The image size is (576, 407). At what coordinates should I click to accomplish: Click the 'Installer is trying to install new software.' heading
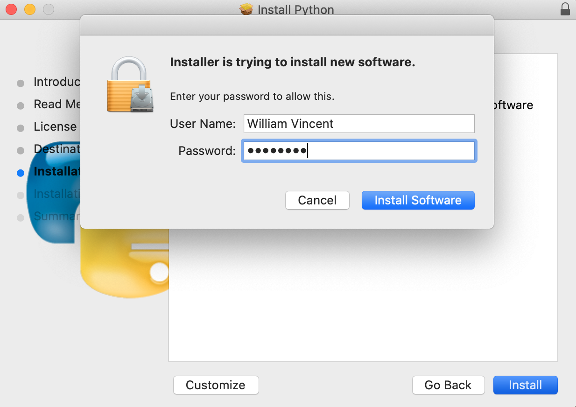(293, 62)
